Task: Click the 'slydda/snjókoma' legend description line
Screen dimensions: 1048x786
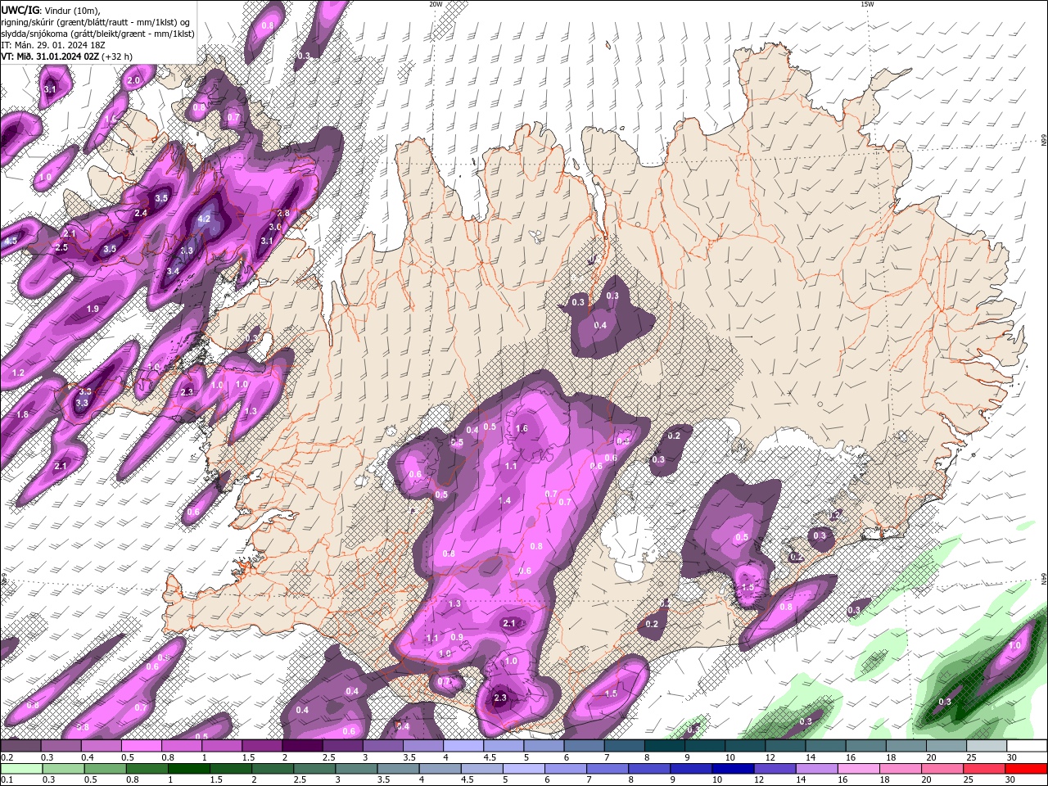Action: click(x=97, y=34)
